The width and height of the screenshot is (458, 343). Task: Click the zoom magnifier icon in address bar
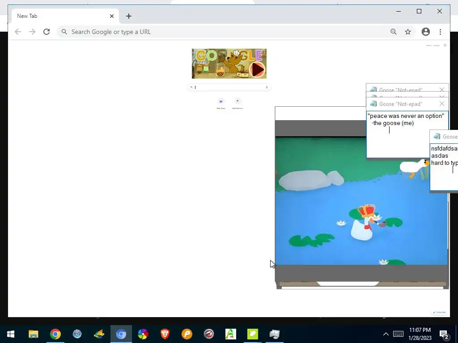tap(394, 32)
